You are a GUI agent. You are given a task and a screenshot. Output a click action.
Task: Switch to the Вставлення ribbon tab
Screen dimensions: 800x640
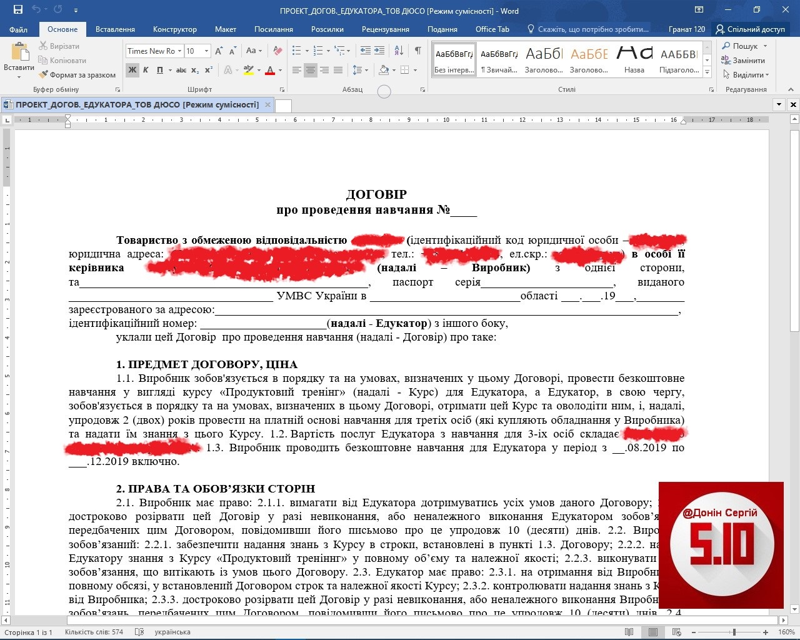coord(115,29)
